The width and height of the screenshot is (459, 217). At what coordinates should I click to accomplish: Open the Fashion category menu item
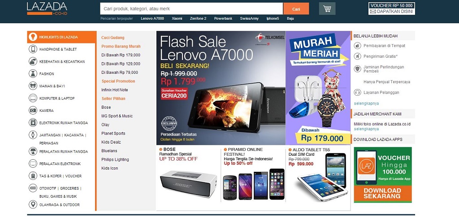47,74
